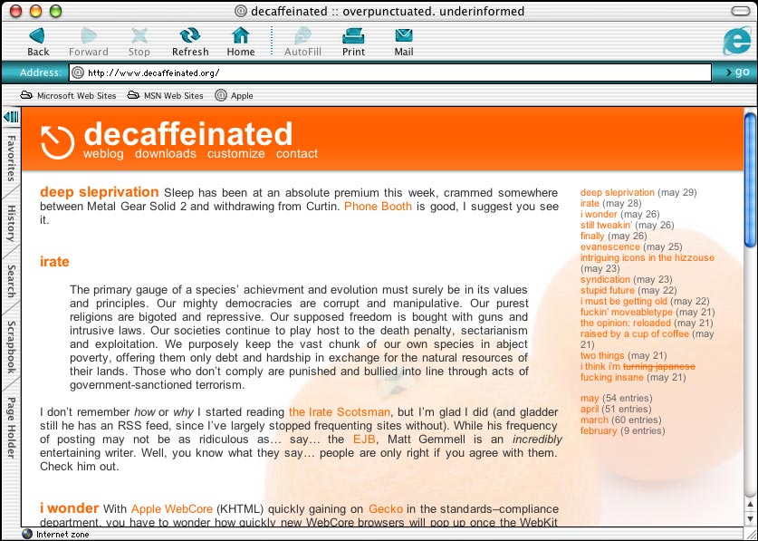758x541 pixels.
Task: Open the Apple favorite bookmark
Action: tap(235, 96)
